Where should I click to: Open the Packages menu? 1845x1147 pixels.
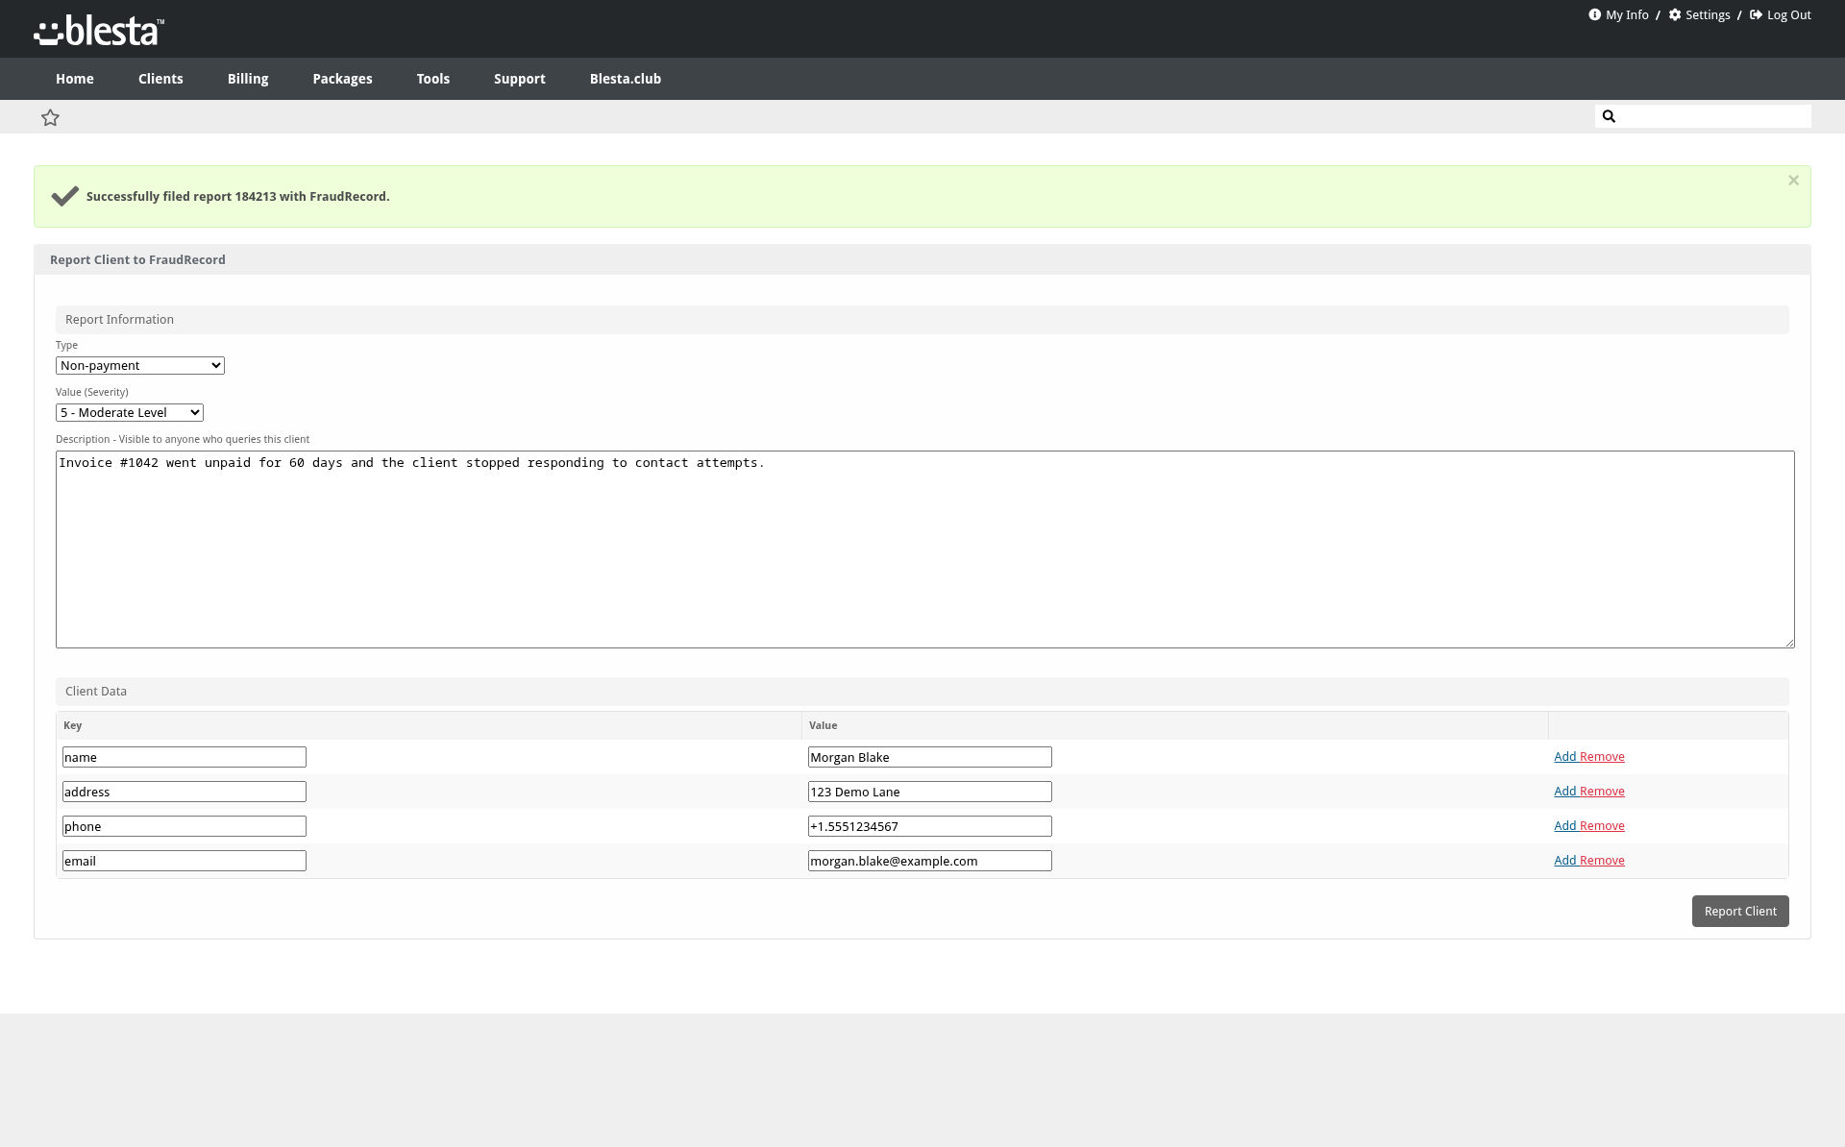click(x=342, y=79)
